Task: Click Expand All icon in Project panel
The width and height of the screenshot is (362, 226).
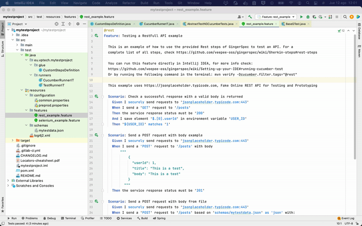Action: coord(63,24)
